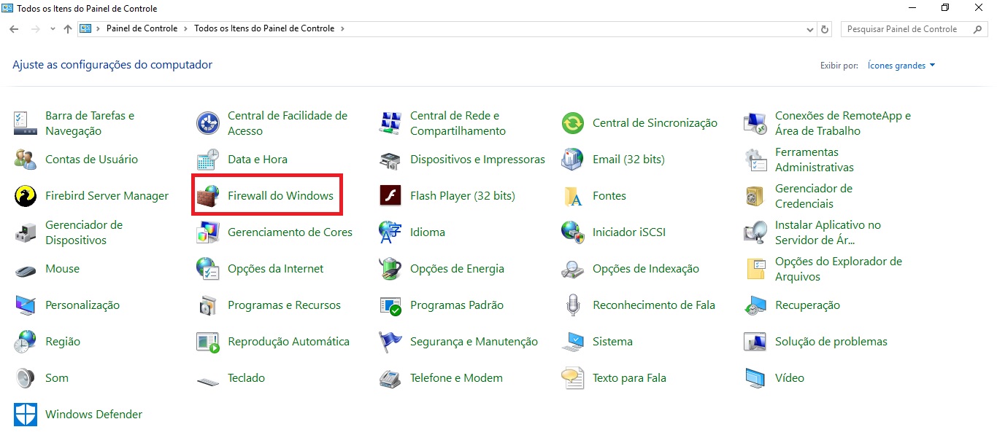997x435 pixels.
Task: Go back with the back arrow
Action: 14,29
